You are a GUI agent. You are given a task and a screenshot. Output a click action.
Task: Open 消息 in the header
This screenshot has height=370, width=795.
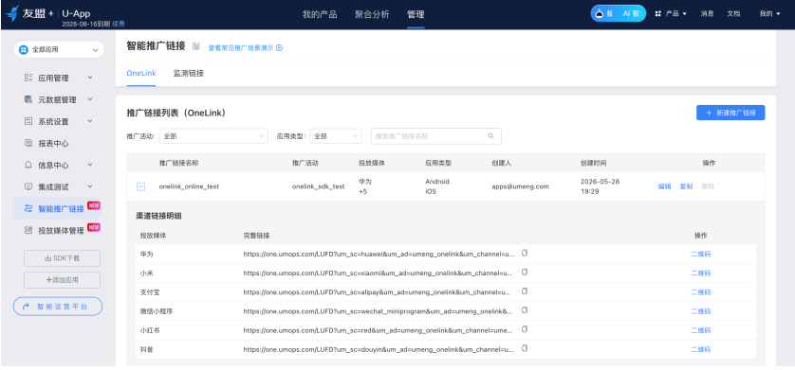(708, 13)
